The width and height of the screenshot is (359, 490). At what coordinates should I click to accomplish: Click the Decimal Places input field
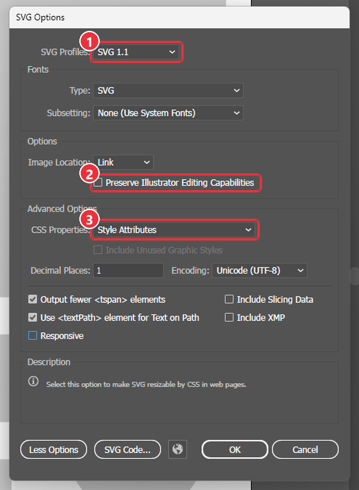128,270
